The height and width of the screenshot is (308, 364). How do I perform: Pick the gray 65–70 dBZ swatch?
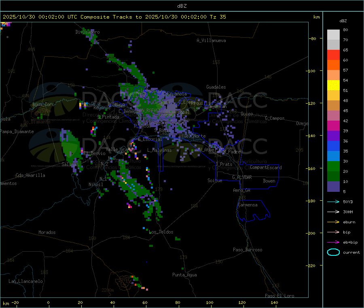[x=333, y=45]
